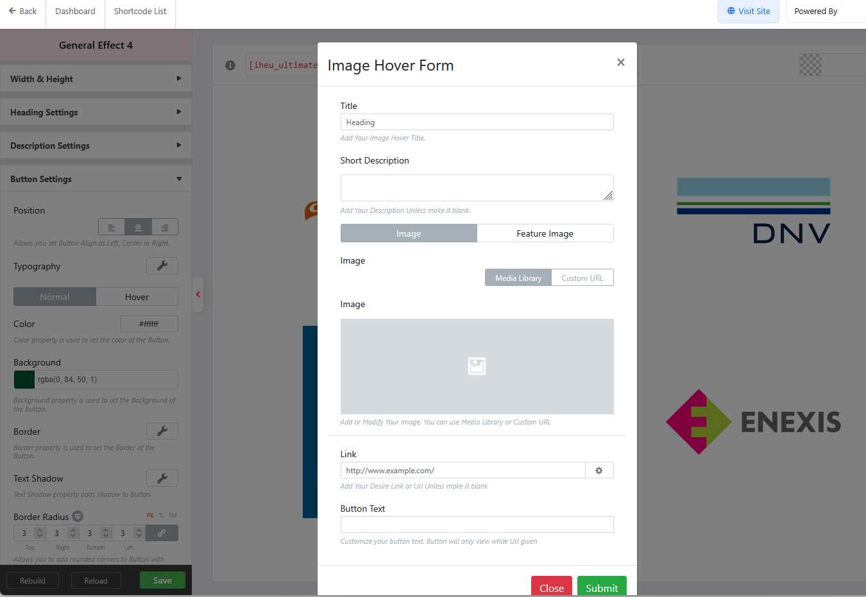Open the Shortcode List tab

point(140,12)
